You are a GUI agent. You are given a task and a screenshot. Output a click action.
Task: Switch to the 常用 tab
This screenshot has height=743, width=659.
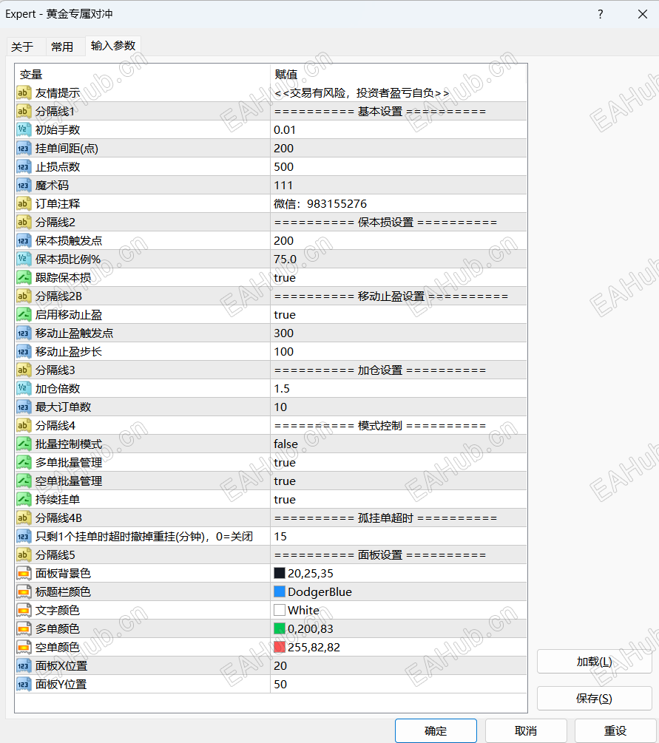click(64, 46)
